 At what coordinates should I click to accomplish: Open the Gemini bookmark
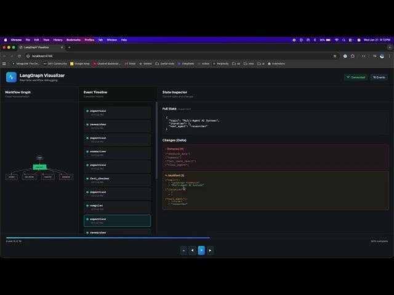point(145,64)
